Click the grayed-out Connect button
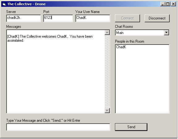Image resolution: width=178 pixels, height=139 pixels. pos(127,18)
